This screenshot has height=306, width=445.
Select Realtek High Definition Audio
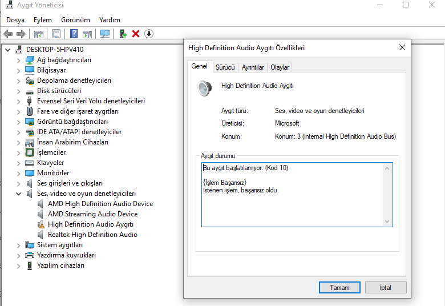(x=92, y=235)
